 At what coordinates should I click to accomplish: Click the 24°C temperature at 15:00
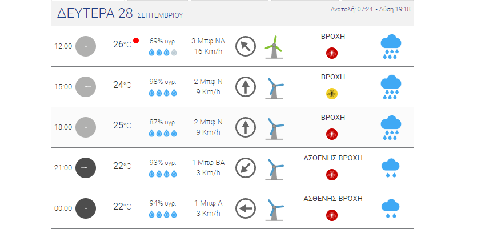point(122,85)
